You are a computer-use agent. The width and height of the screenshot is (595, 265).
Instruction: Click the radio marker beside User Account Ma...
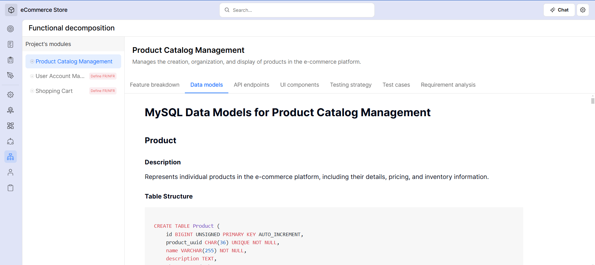(x=32, y=76)
